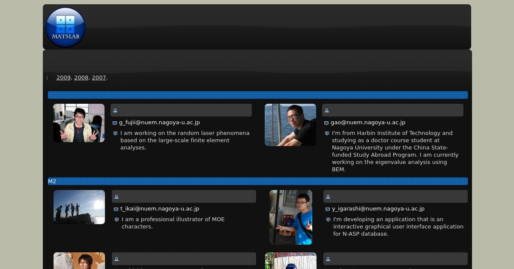
Task: Open gao's photo by the sea
Action: point(290,125)
